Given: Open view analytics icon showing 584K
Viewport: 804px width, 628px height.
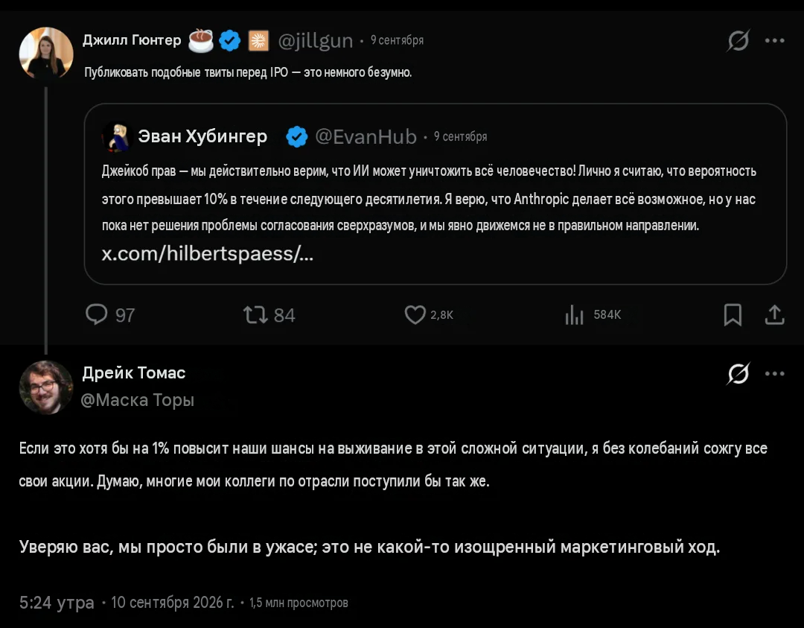Looking at the screenshot, I should [574, 314].
